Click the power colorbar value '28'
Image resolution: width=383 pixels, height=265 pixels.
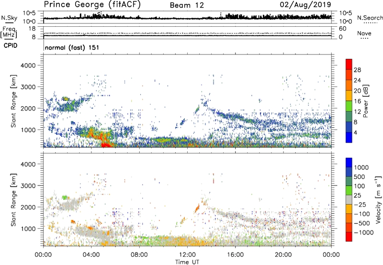tap(357, 70)
